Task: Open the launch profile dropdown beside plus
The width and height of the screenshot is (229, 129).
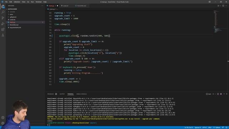Action: pyautogui.click(x=215, y=94)
